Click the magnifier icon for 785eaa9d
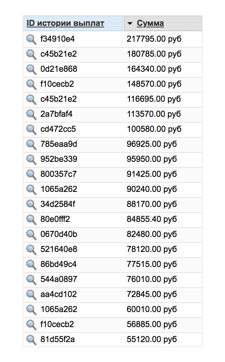The height and width of the screenshot is (362, 225). (31, 144)
